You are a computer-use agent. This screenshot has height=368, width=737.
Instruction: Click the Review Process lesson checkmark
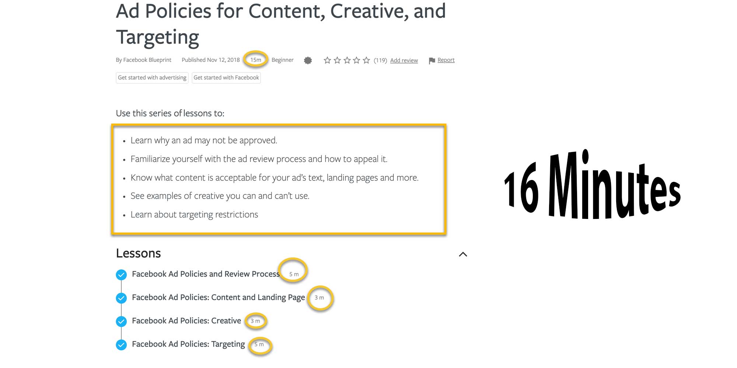pyautogui.click(x=121, y=275)
